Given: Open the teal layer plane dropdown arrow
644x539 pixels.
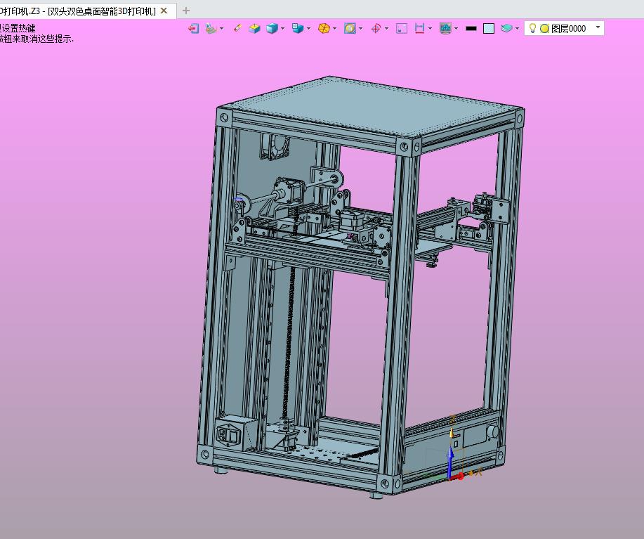Looking at the screenshot, I should pyautogui.click(x=517, y=28).
